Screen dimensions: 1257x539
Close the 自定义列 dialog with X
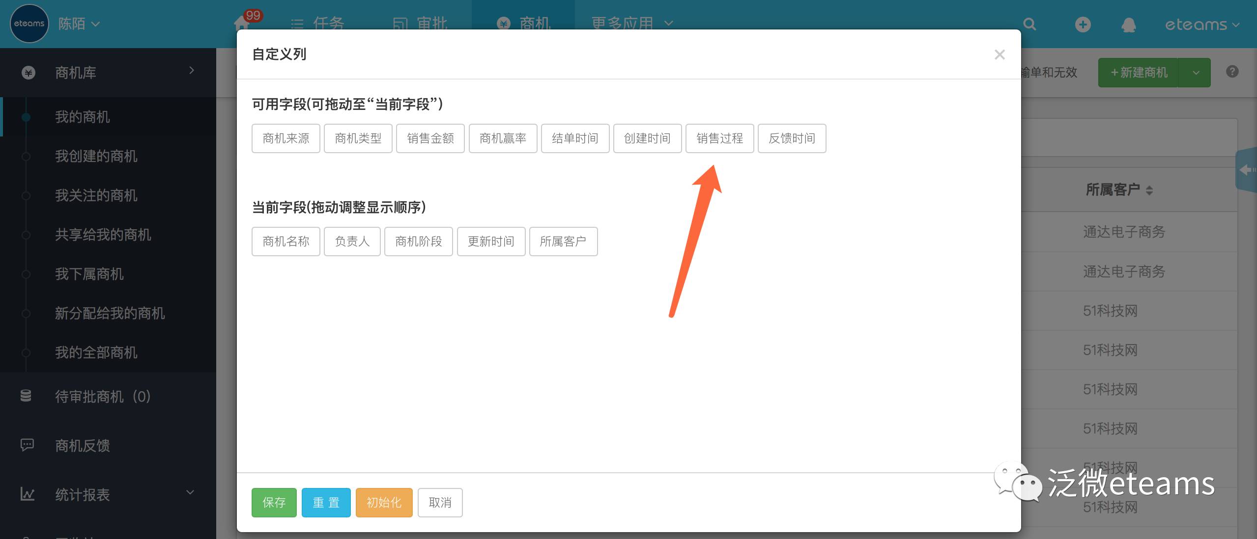(999, 54)
